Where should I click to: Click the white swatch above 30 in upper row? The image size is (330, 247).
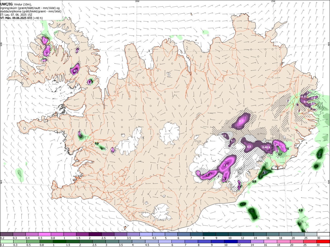pyautogui.click(x=323, y=234)
